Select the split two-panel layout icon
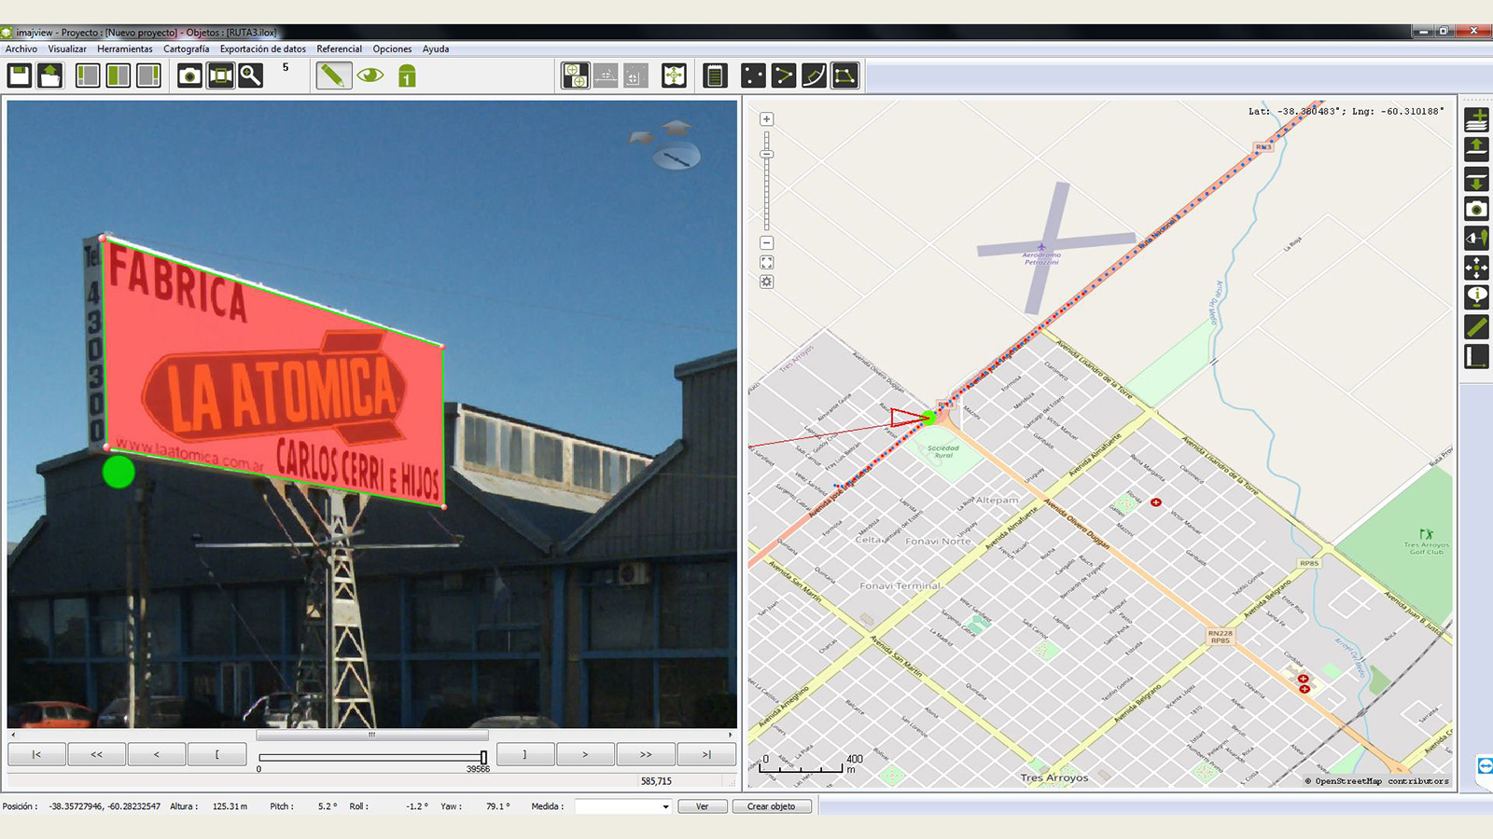Screen dimensions: 1493x839 point(119,76)
